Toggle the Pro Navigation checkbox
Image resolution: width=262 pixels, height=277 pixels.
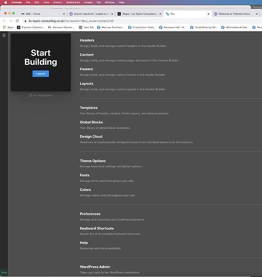(x=31, y=95)
